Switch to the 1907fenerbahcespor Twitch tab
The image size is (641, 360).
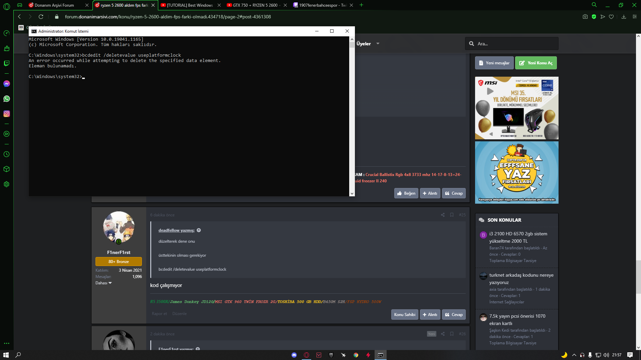click(x=323, y=5)
